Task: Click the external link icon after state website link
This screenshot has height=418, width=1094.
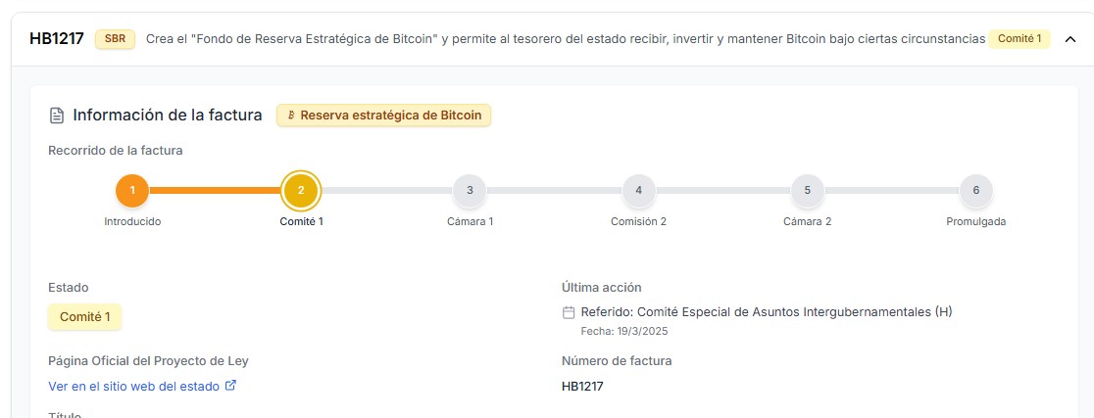Action: [231, 386]
